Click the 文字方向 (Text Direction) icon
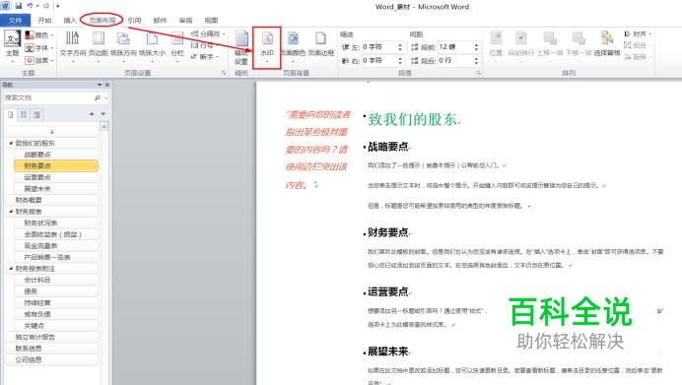This screenshot has width=682, height=385. (x=73, y=38)
